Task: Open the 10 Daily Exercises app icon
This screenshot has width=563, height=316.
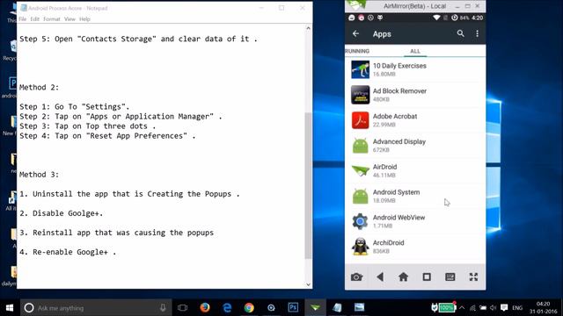Action: 360,69
